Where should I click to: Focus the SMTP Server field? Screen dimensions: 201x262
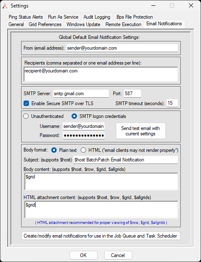pyautogui.click(x=81, y=94)
